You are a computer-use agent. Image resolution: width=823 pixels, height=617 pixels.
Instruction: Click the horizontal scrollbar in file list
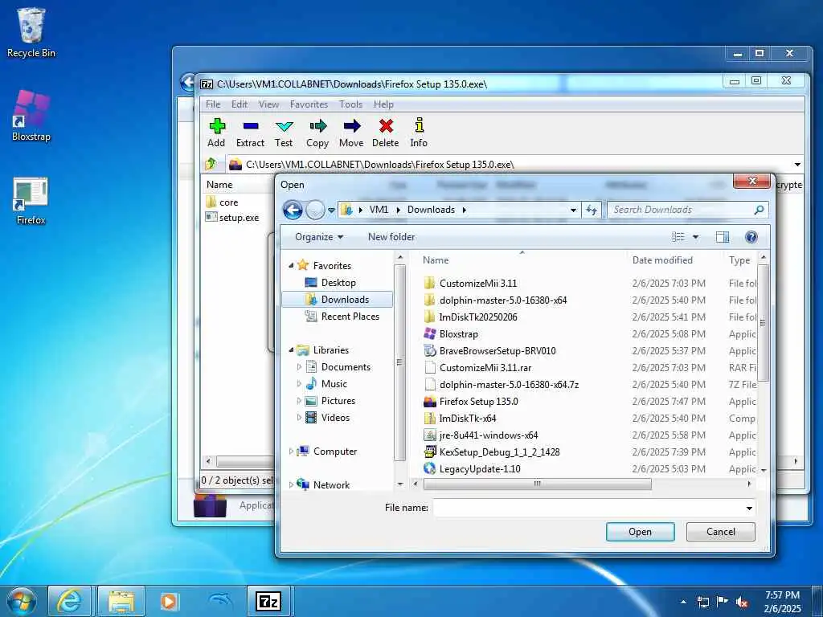pos(538,484)
